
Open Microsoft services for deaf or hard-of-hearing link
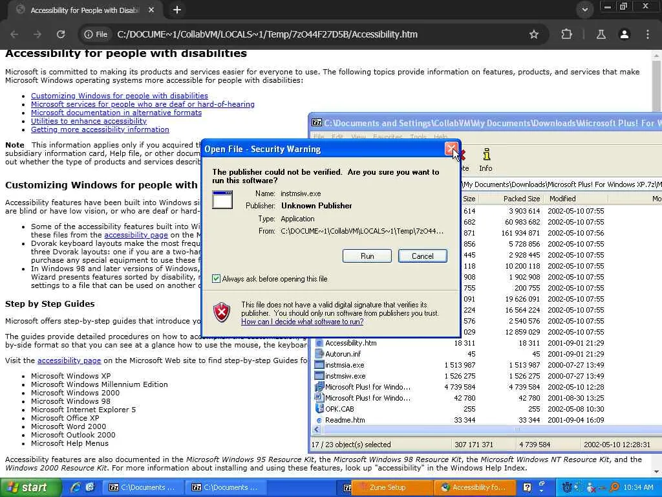(x=143, y=104)
